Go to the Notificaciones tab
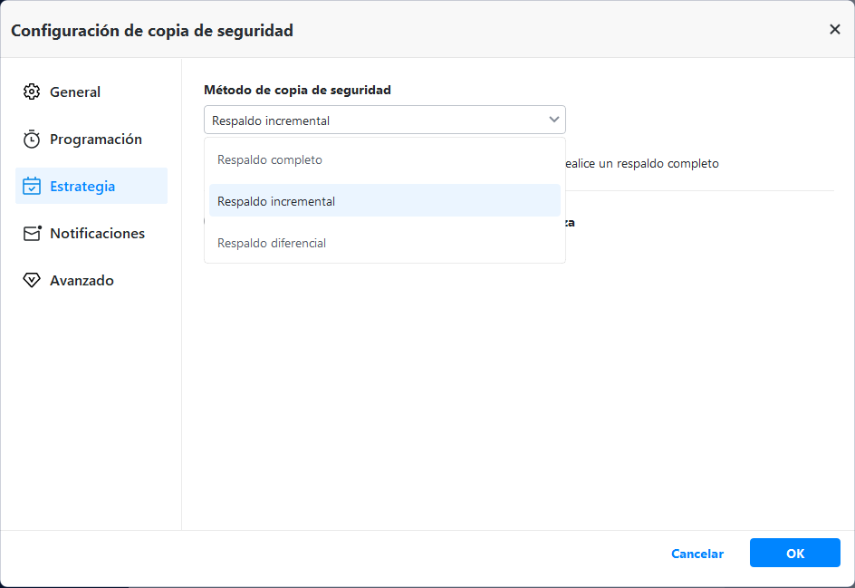 click(97, 234)
